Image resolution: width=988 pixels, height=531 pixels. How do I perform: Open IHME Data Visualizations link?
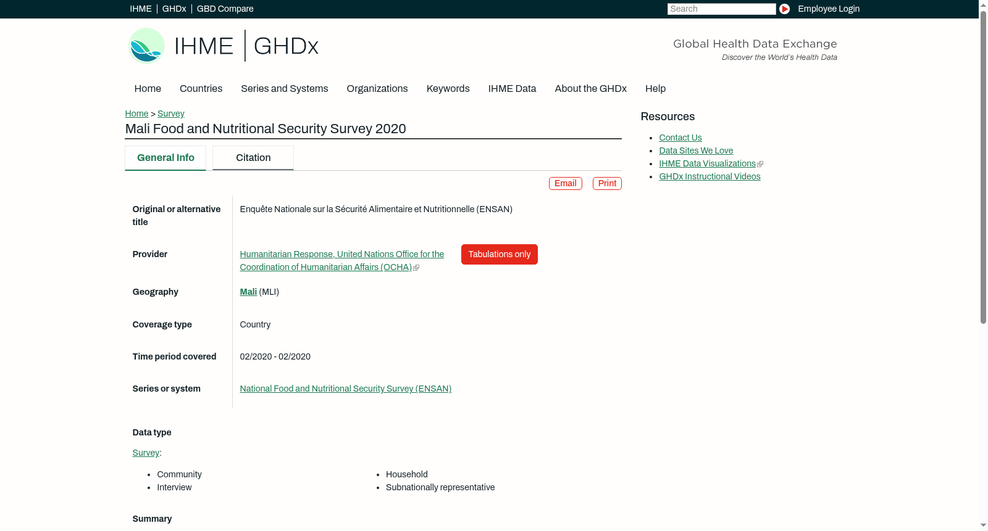coord(707,164)
